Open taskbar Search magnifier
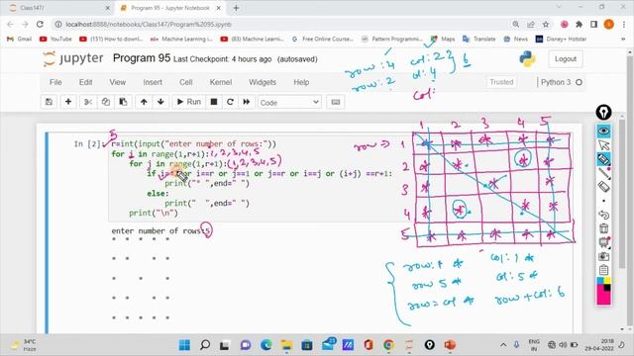 (205, 345)
